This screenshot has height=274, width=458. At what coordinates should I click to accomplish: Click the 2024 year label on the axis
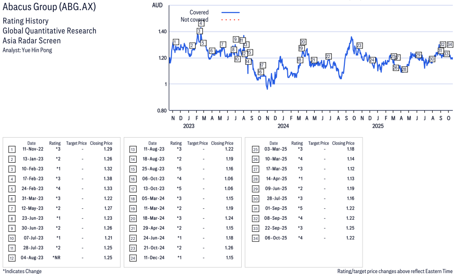[283, 126]
